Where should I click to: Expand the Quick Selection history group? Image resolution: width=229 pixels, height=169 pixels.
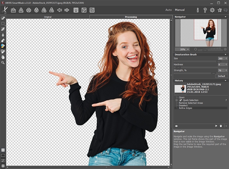[176, 100]
